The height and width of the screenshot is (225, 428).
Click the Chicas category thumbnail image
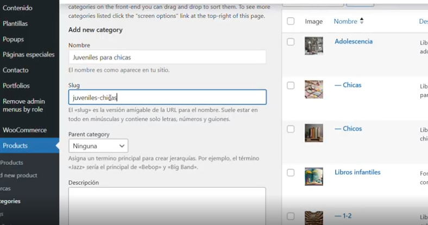coord(314,89)
